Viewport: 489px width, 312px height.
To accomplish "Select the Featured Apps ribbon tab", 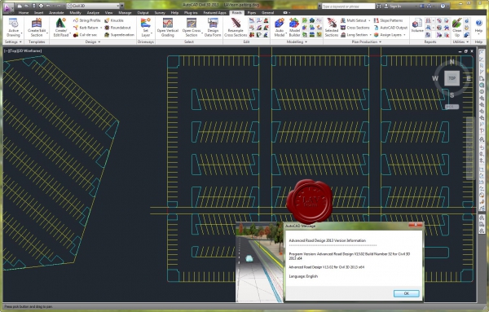I will pos(214,13).
